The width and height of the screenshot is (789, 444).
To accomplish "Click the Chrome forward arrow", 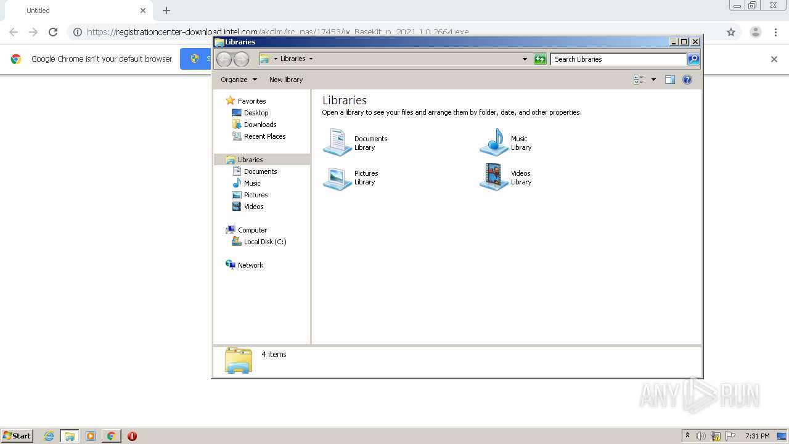I will pyautogui.click(x=33, y=32).
